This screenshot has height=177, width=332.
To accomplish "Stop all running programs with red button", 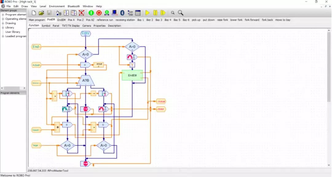I will tap(99, 13).
